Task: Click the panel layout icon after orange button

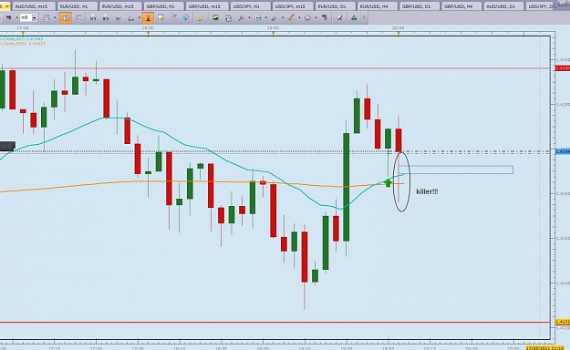Action: (78, 17)
